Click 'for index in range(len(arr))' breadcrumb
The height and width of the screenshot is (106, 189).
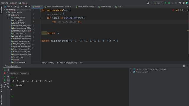67,63
